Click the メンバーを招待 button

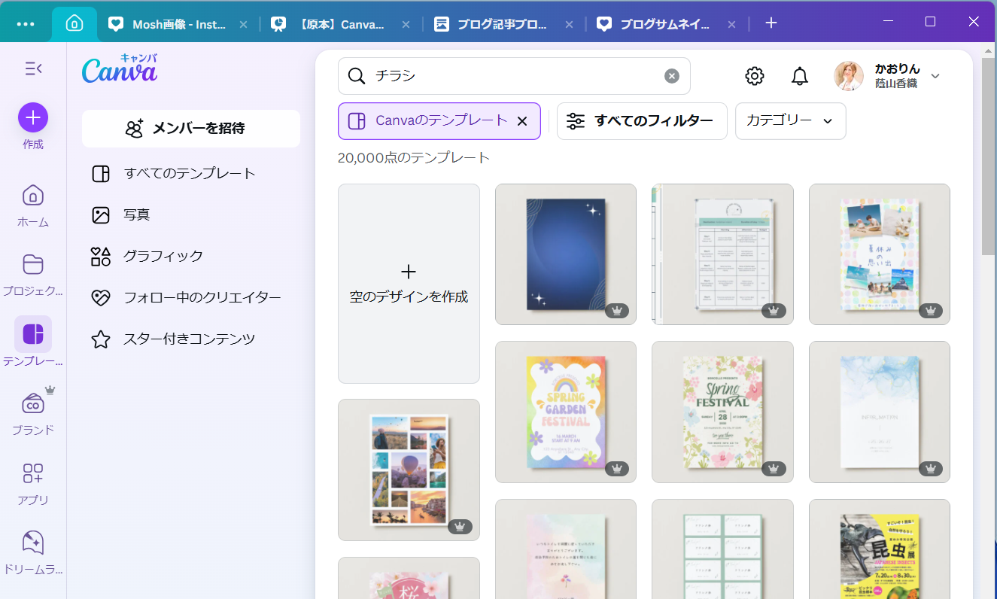[190, 129]
